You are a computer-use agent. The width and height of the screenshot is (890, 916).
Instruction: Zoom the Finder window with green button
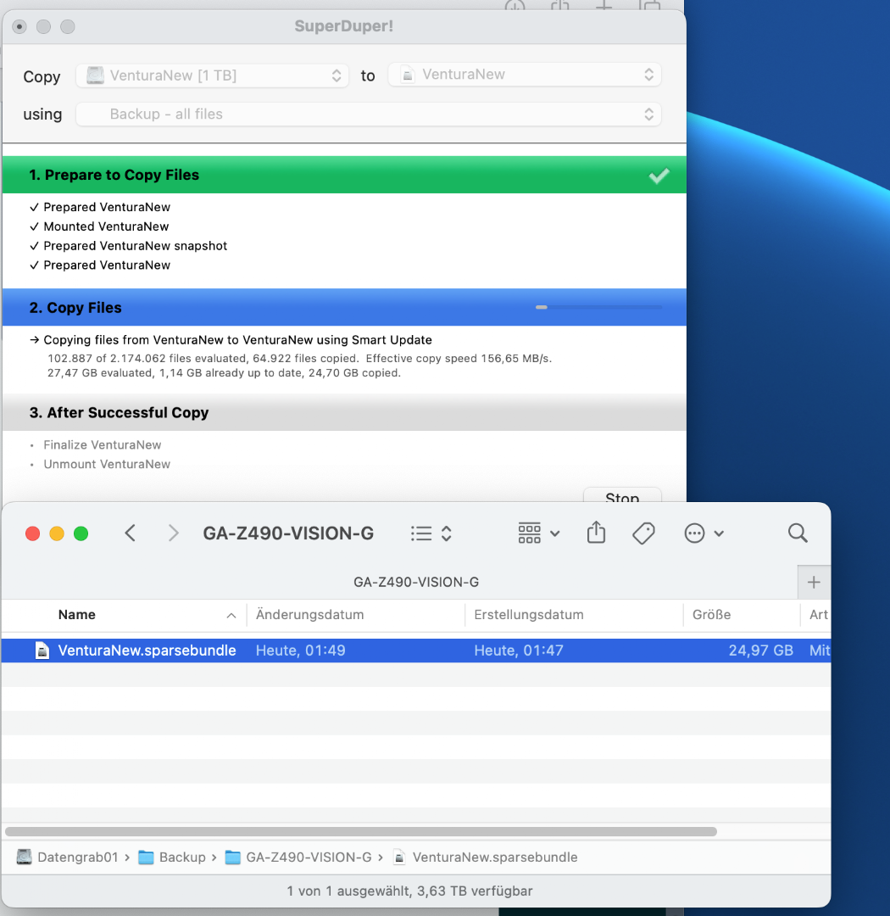point(81,533)
